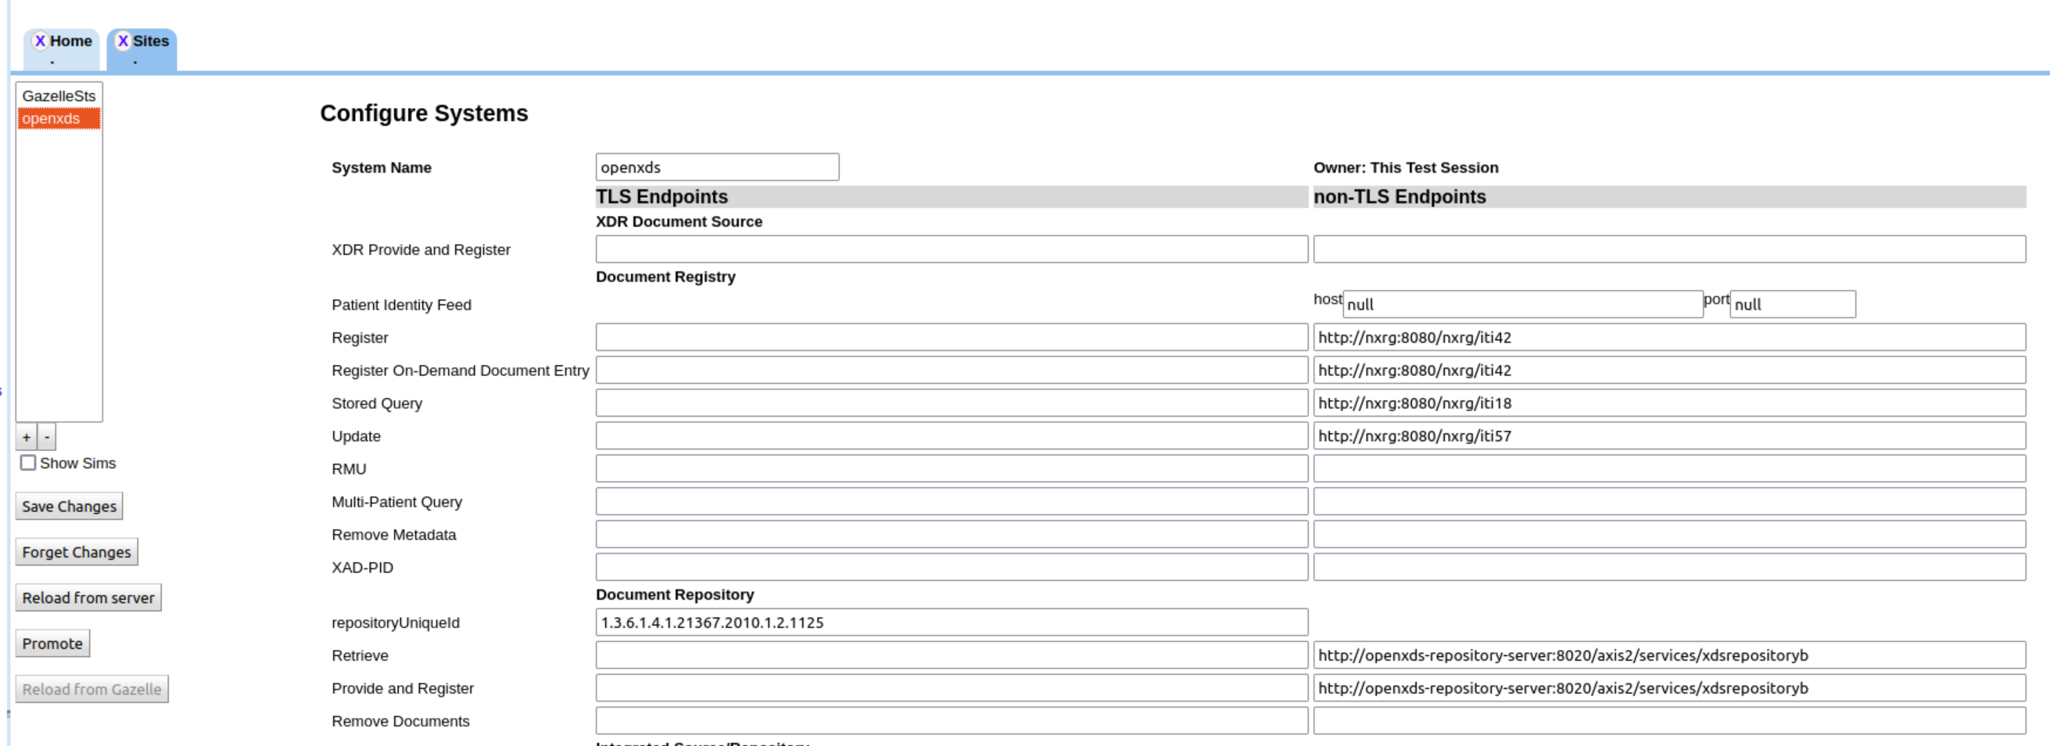
Task: Click into the System Name field
Action: [716, 167]
